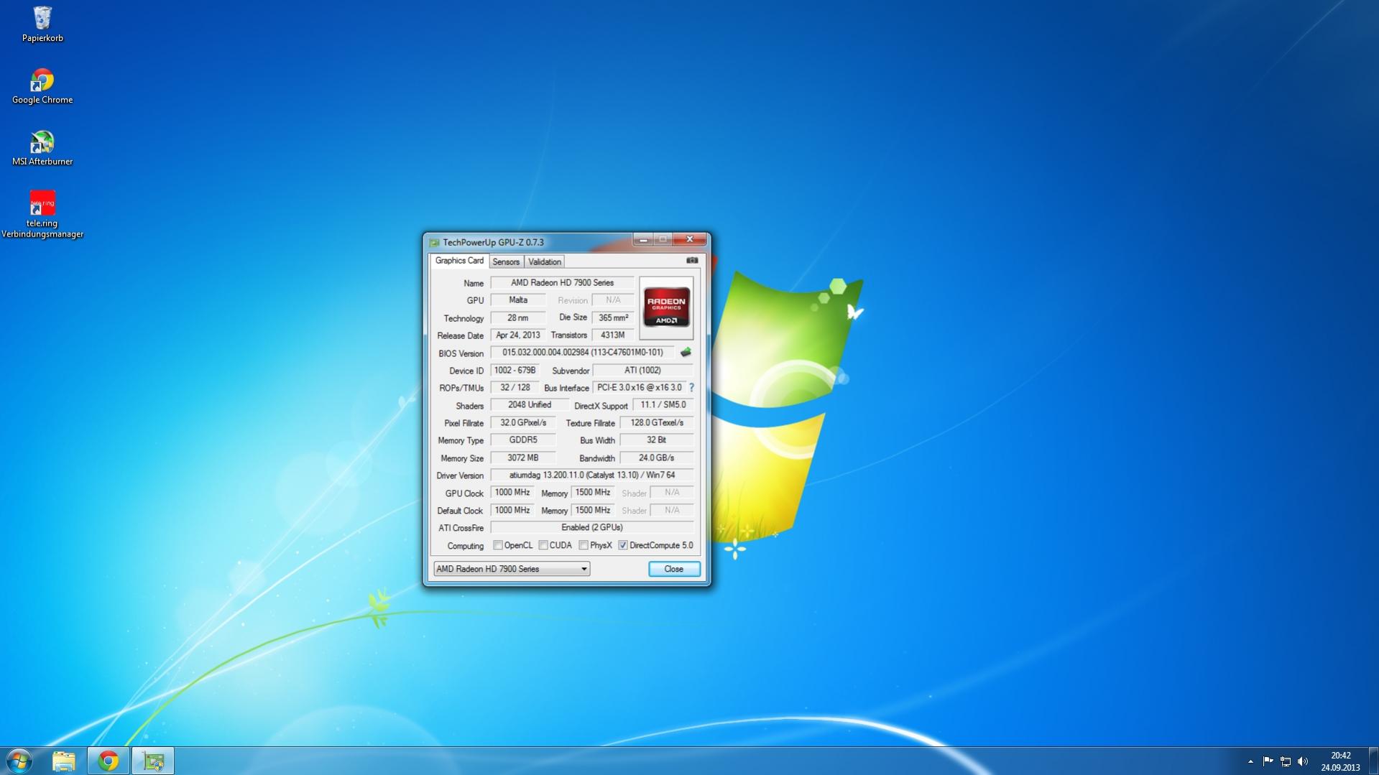Open the taskbar clock showing 20:42
The width and height of the screenshot is (1379, 775).
coord(1340,761)
